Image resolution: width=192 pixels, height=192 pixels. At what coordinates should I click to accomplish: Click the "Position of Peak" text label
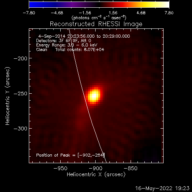[x=53, y=155]
